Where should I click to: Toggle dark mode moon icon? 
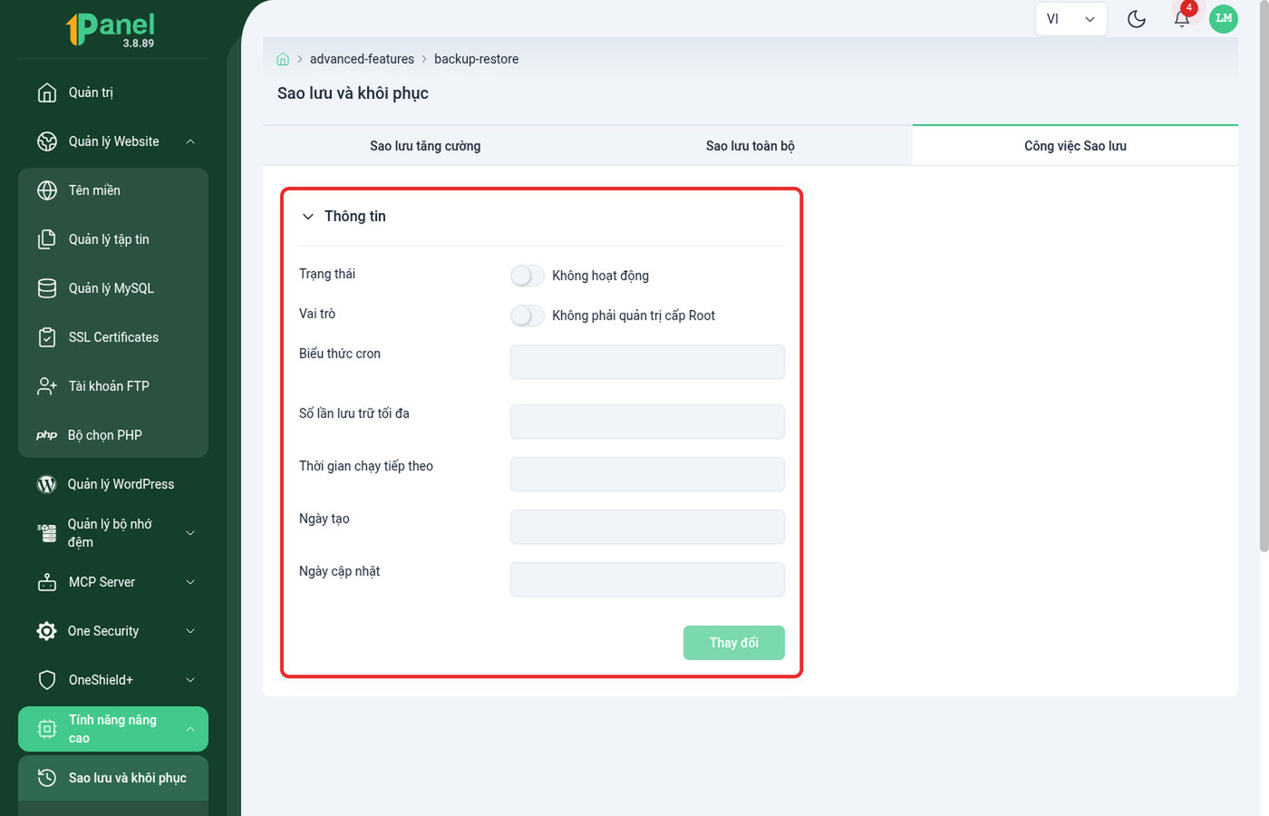(1137, 19)
